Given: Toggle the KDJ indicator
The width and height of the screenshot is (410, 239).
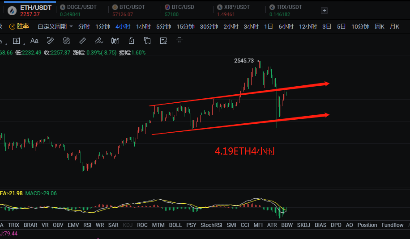Looking at the screenshot, I should pos(128,225).
